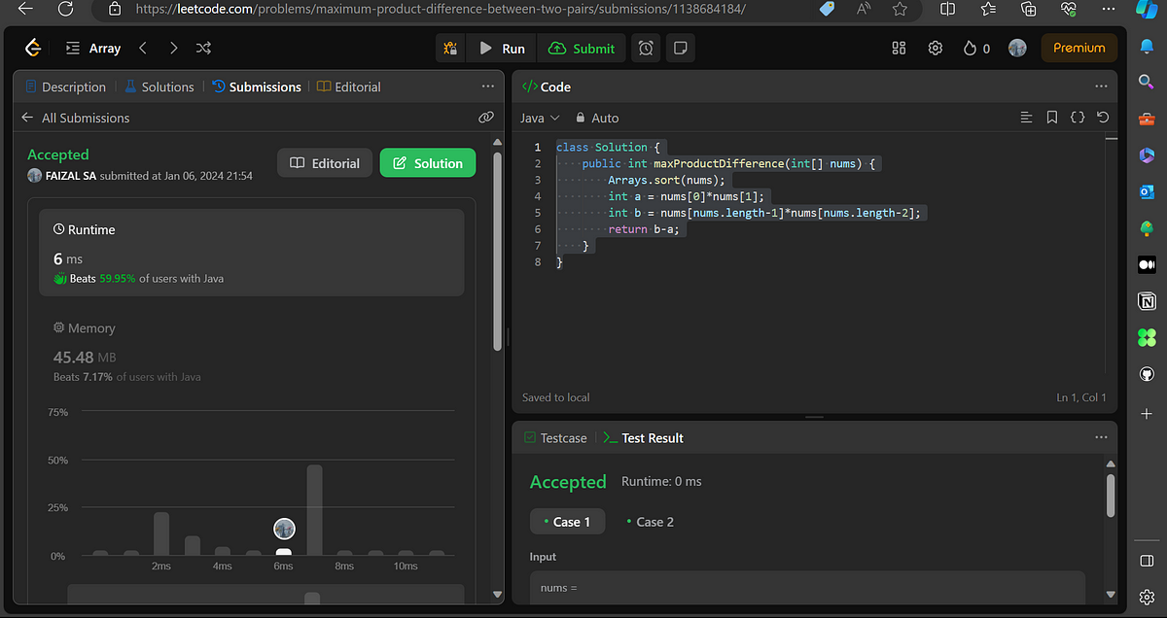The height and width of the screenshot is (618, 1167).
Task: Run the code
Action: click(502, 48)
